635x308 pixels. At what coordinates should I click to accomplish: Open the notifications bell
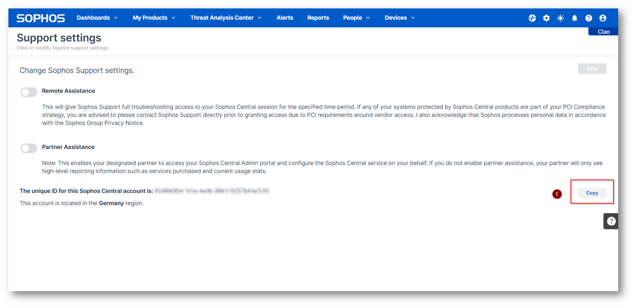[575, 18]
